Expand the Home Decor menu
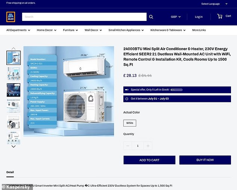Screen dimensions: 237x190 coord(47,30)
